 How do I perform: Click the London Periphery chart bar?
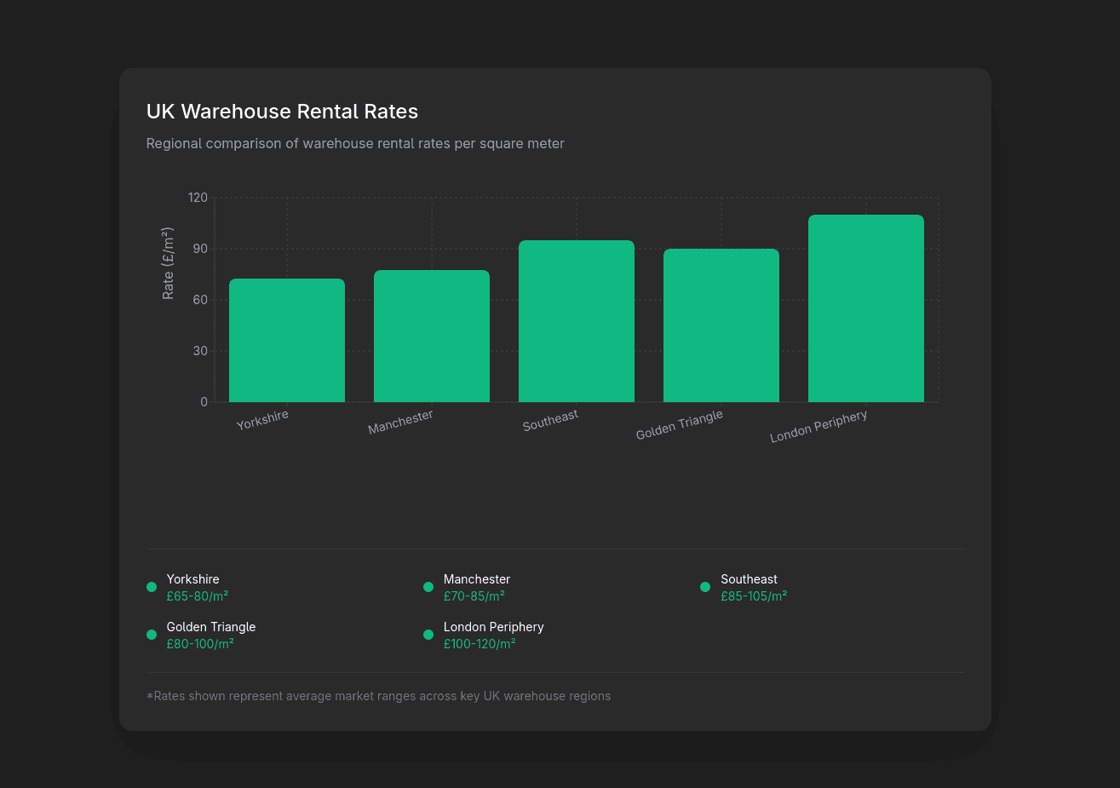(x=866, y=308)
